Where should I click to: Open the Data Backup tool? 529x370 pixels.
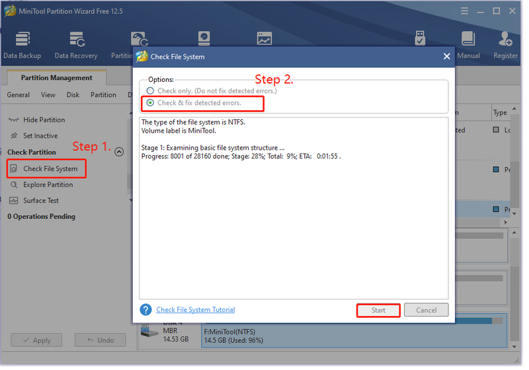pyautogui.click(x=22, y=46)
